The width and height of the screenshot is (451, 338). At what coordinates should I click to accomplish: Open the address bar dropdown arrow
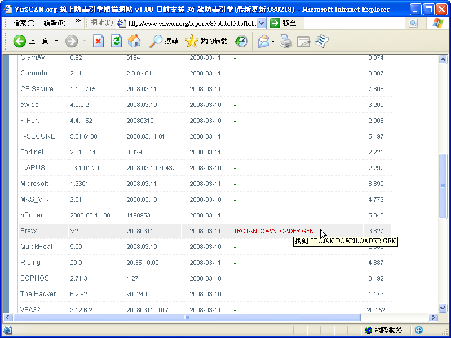[261, 23]
